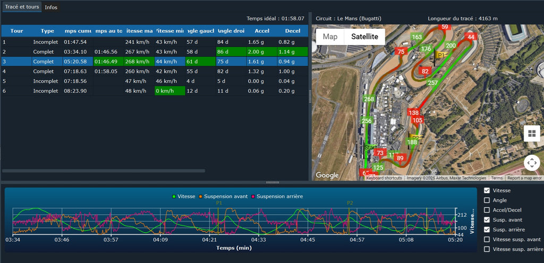Tick the Vitesse susp. avant checkbox

point(487,239)
